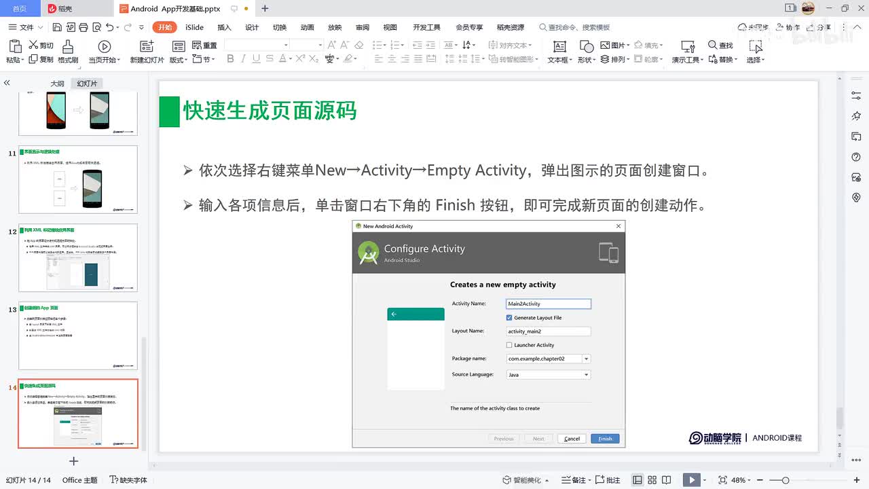This screenshot has width=869, height=489.
Task: Click the Shapes (形状) icon
Action: 586,46
